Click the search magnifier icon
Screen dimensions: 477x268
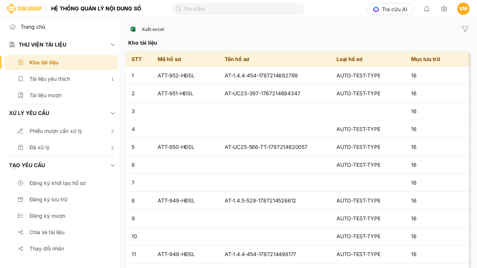point(179,9)
